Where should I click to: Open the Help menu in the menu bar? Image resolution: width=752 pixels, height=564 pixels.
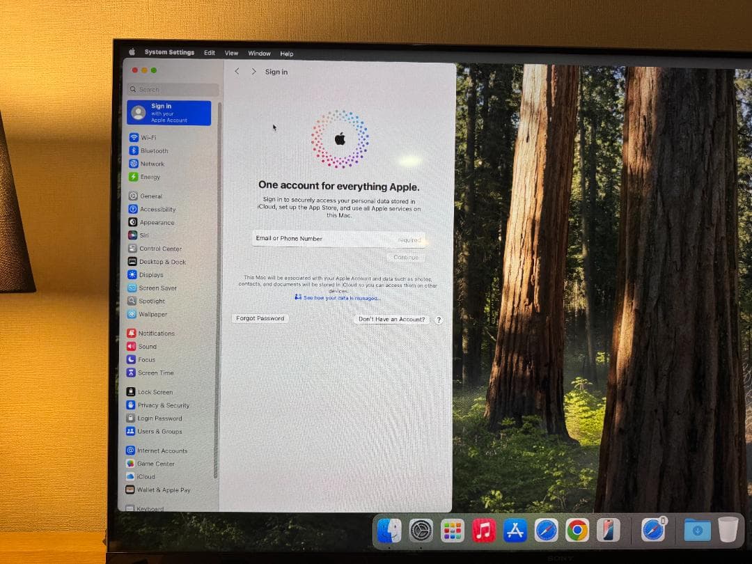(286, 53)
